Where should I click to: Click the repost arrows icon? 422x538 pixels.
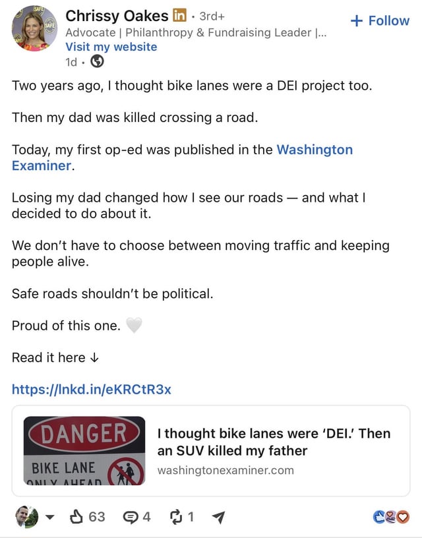[176, 517]
